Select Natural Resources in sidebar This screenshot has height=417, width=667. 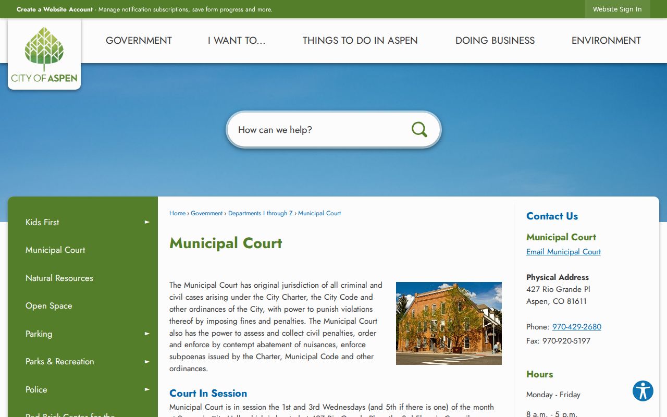[59, 278]
